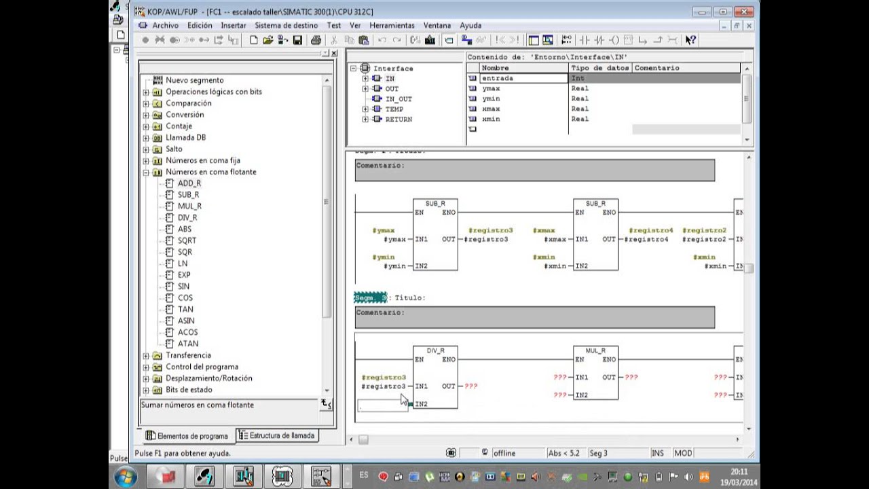Click the close branch toolbar icon
The width and height of the screenshot is (869, 489).
click(658, 40)
